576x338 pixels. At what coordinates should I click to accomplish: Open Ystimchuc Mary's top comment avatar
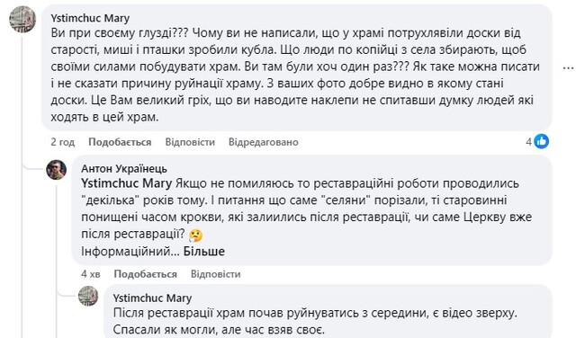[x=22, y=19]
